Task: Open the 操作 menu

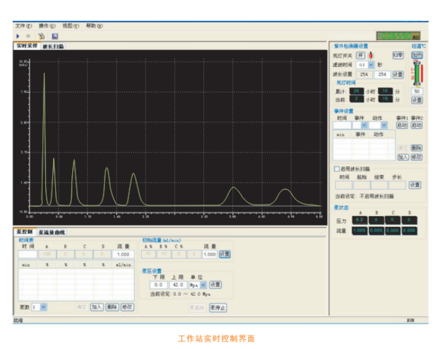Action: coord(47,26)
